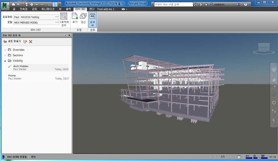Switch to the 출력 ribbon tab

[x=68, y=9]
